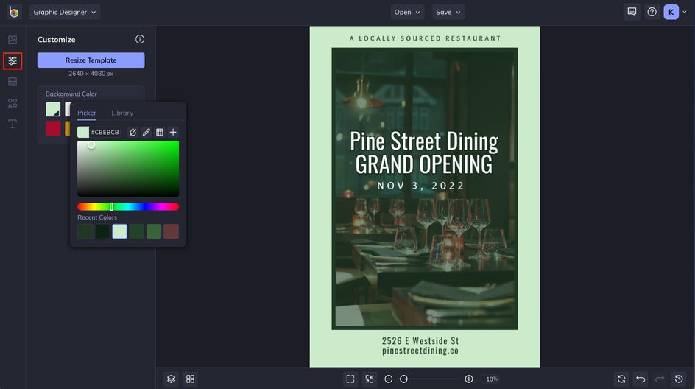Screen dimensions: 695x389
Task: Select the Text tool sidebar icon
Action: [13, 124]
